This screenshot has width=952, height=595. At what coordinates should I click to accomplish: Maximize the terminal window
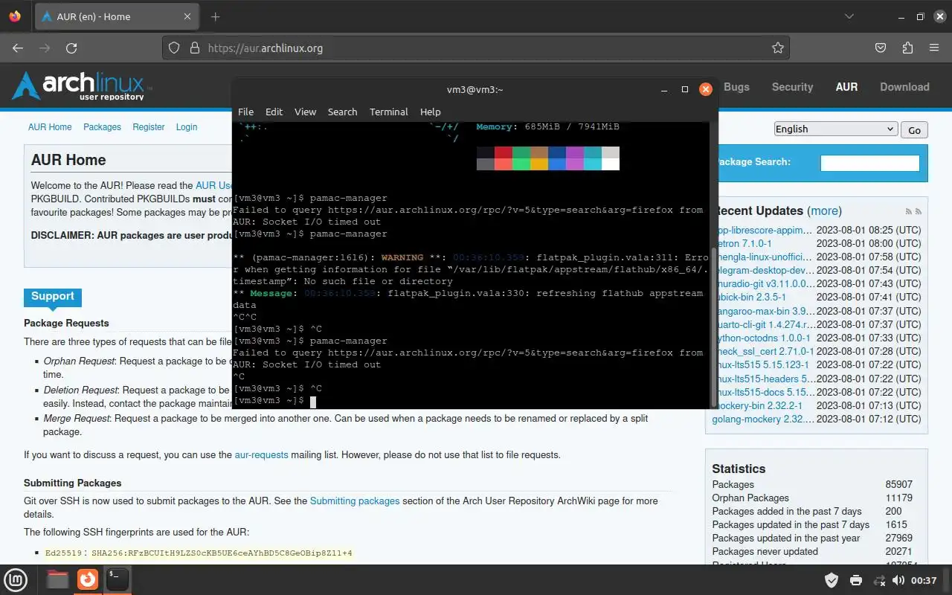[685, 89]
